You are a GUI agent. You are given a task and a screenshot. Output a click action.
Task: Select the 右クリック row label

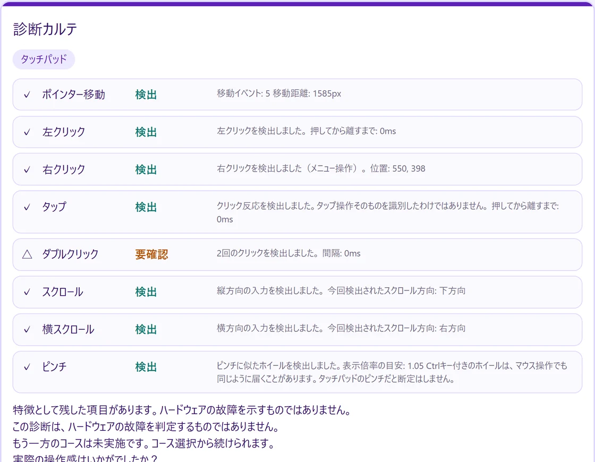[64, 169]
